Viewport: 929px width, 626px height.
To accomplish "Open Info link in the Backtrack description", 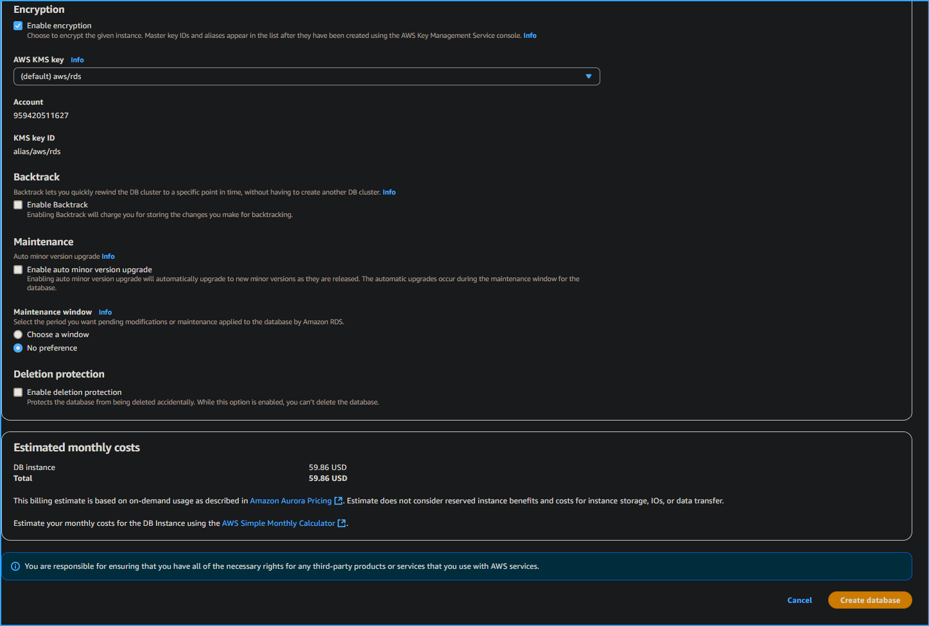I will 389,192.
